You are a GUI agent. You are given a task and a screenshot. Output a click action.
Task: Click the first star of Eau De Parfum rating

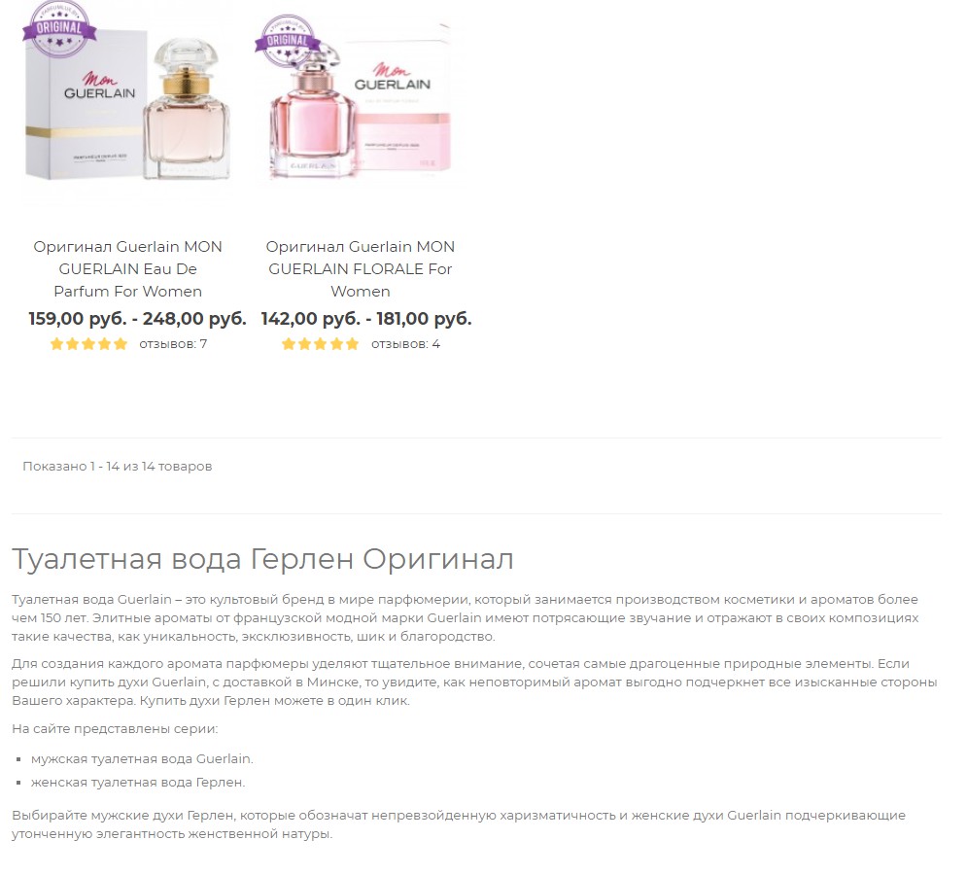(x=56, y=344)
